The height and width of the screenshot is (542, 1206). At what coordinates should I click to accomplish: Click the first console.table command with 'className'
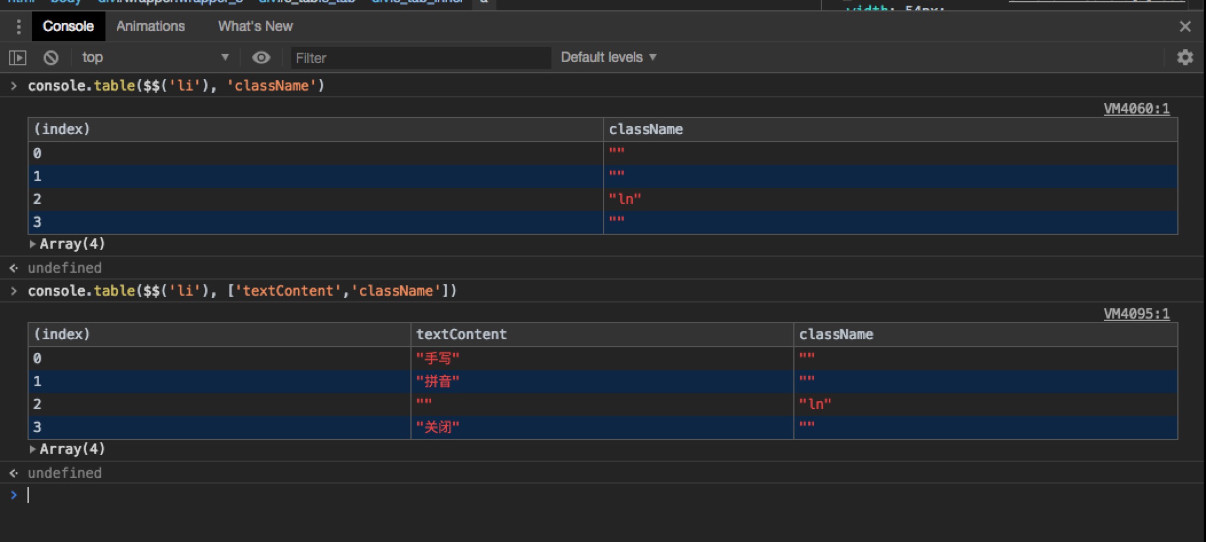click(176, 86)
